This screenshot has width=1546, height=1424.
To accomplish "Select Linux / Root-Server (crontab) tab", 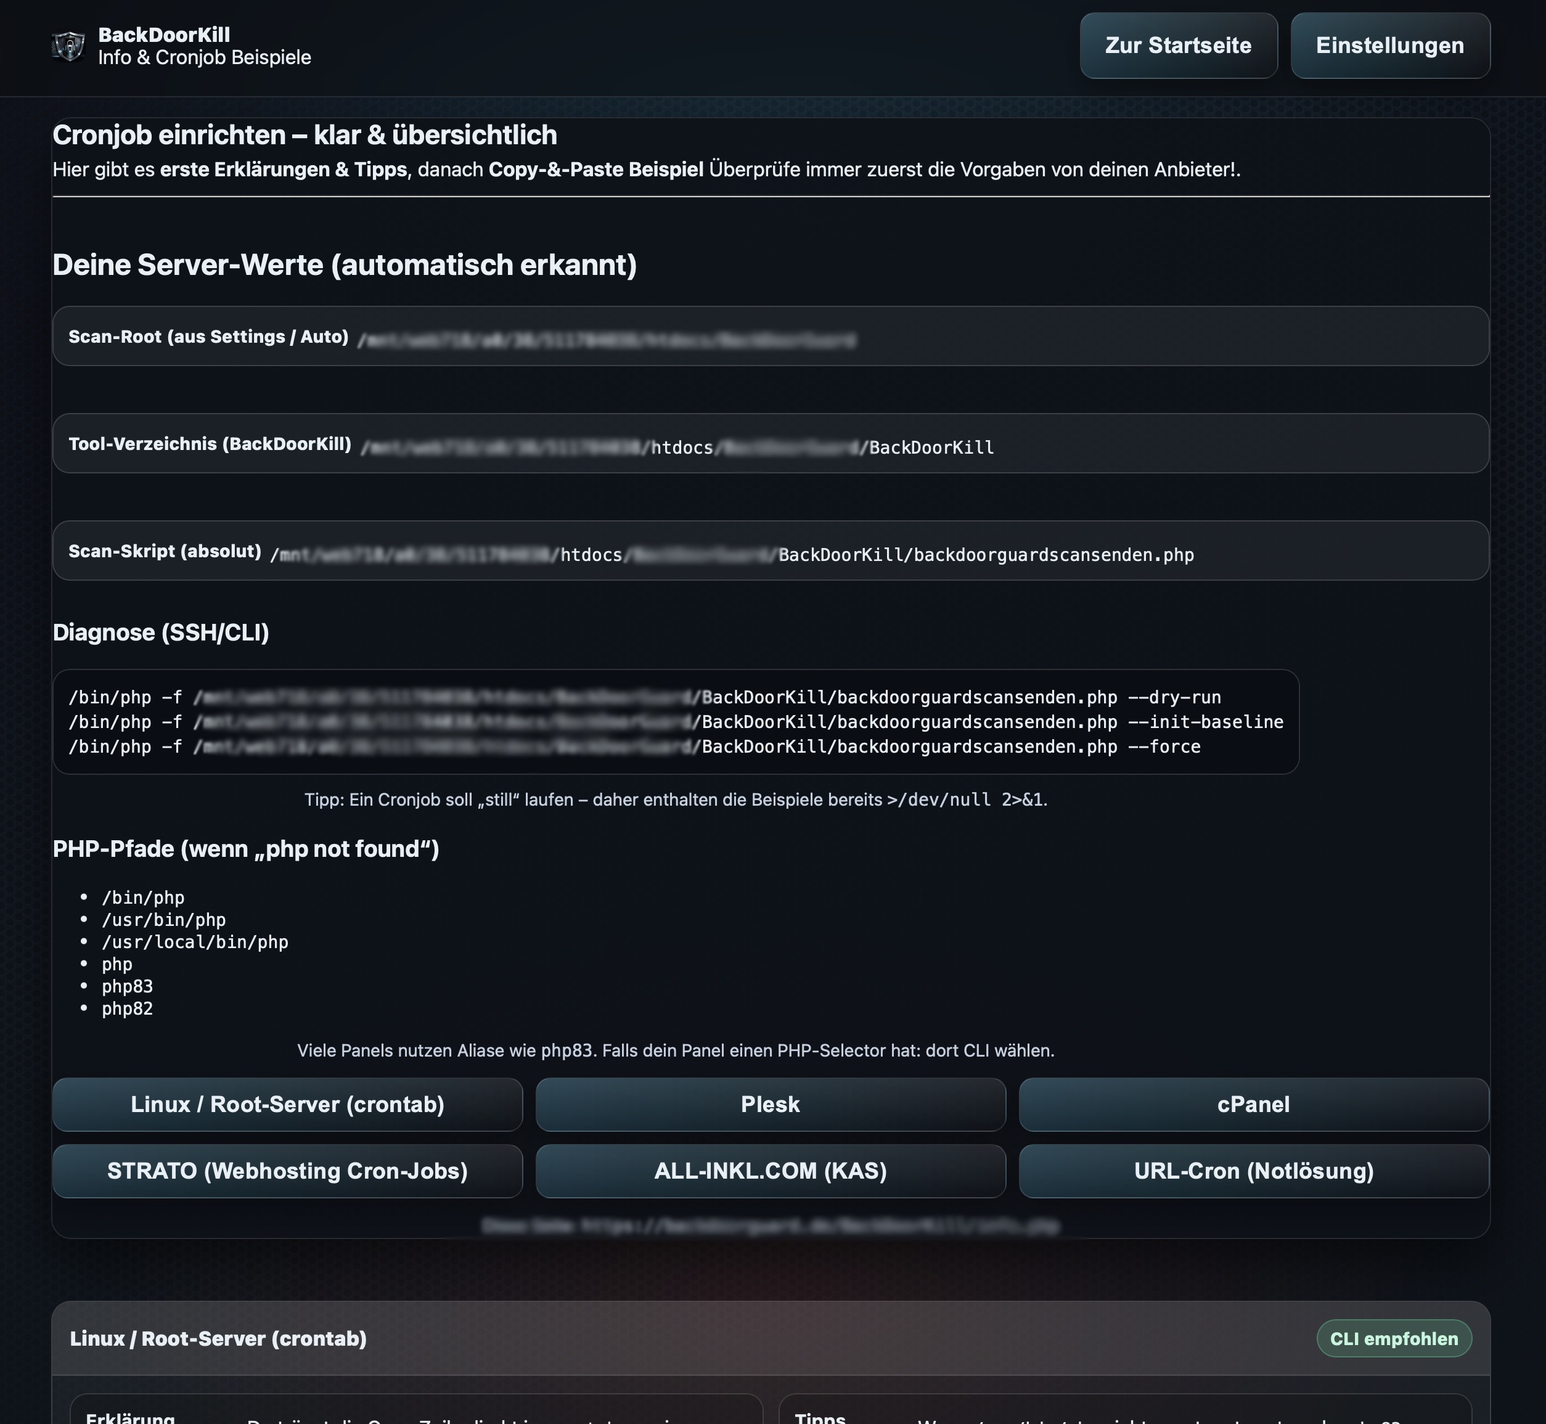I will (x=287, y=1104).
